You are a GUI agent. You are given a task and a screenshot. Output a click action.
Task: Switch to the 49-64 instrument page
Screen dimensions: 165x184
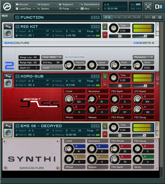137,17
